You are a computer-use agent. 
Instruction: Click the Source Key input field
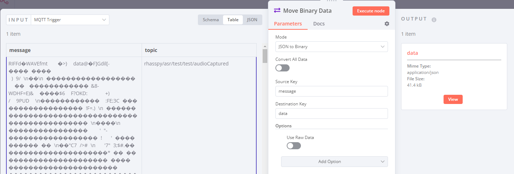331,91
